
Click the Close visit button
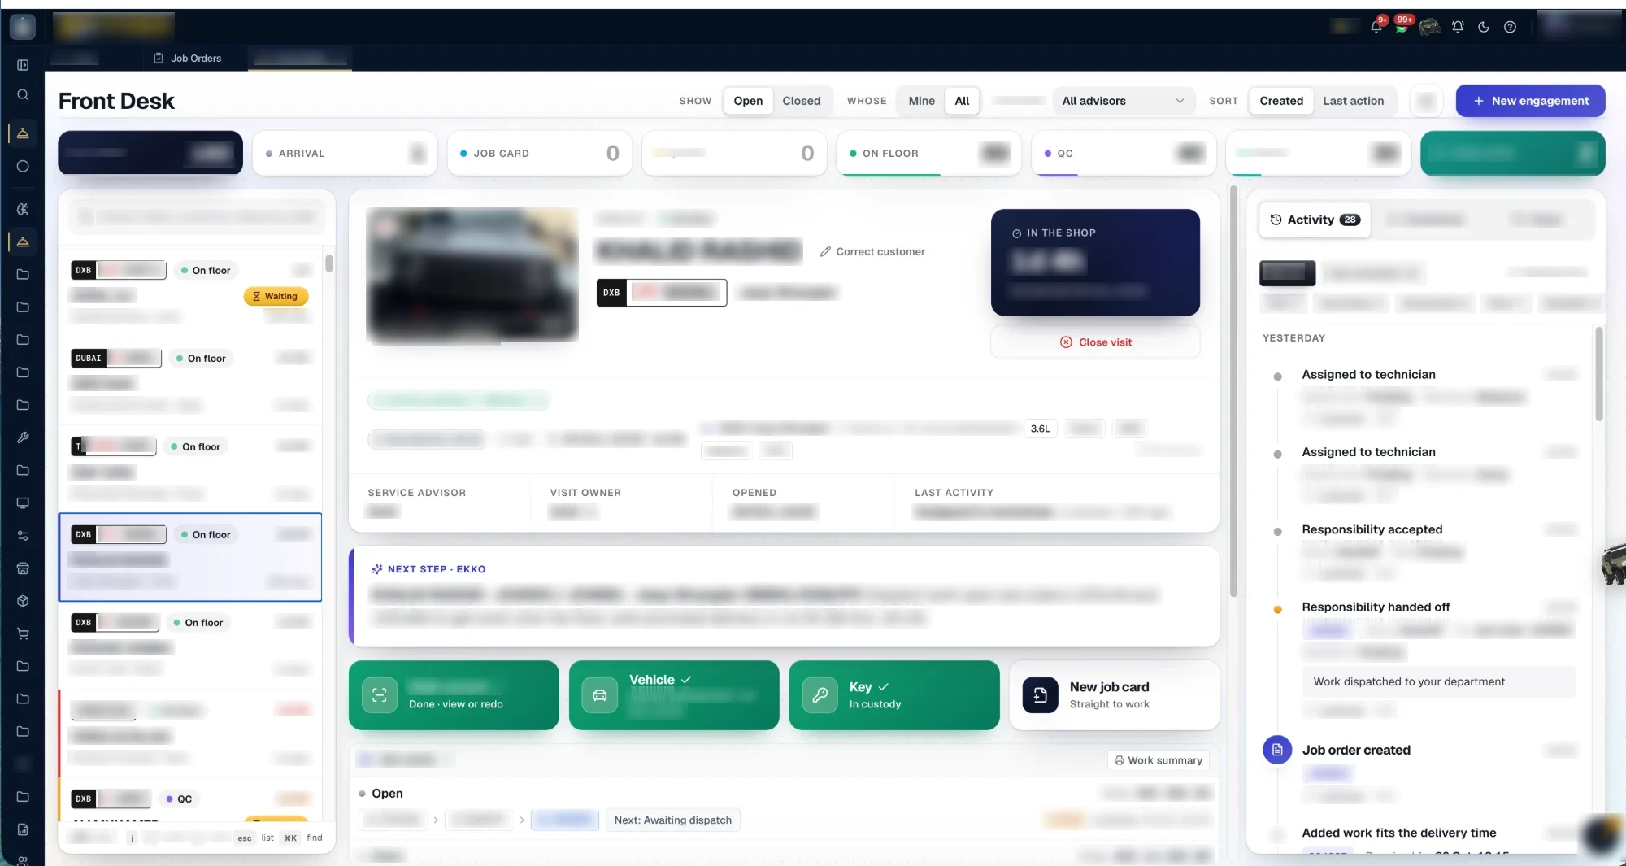coord(1095,342)
